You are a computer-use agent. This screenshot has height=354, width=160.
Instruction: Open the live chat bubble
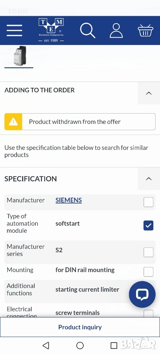coord(142,294)
